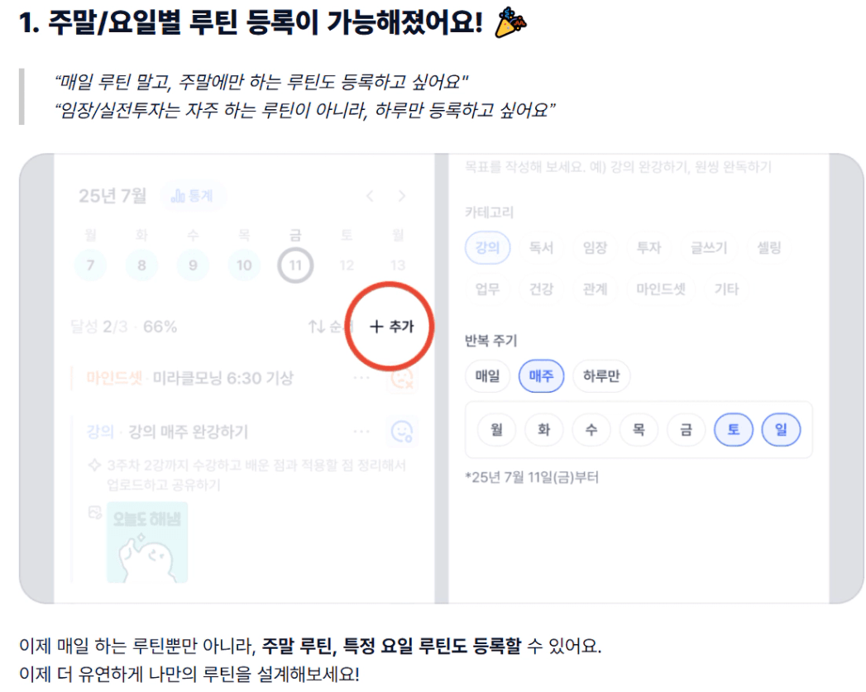Open three-dot menu for 강의 매주 완강하기

pyautogui.click(x=361, y=432)
